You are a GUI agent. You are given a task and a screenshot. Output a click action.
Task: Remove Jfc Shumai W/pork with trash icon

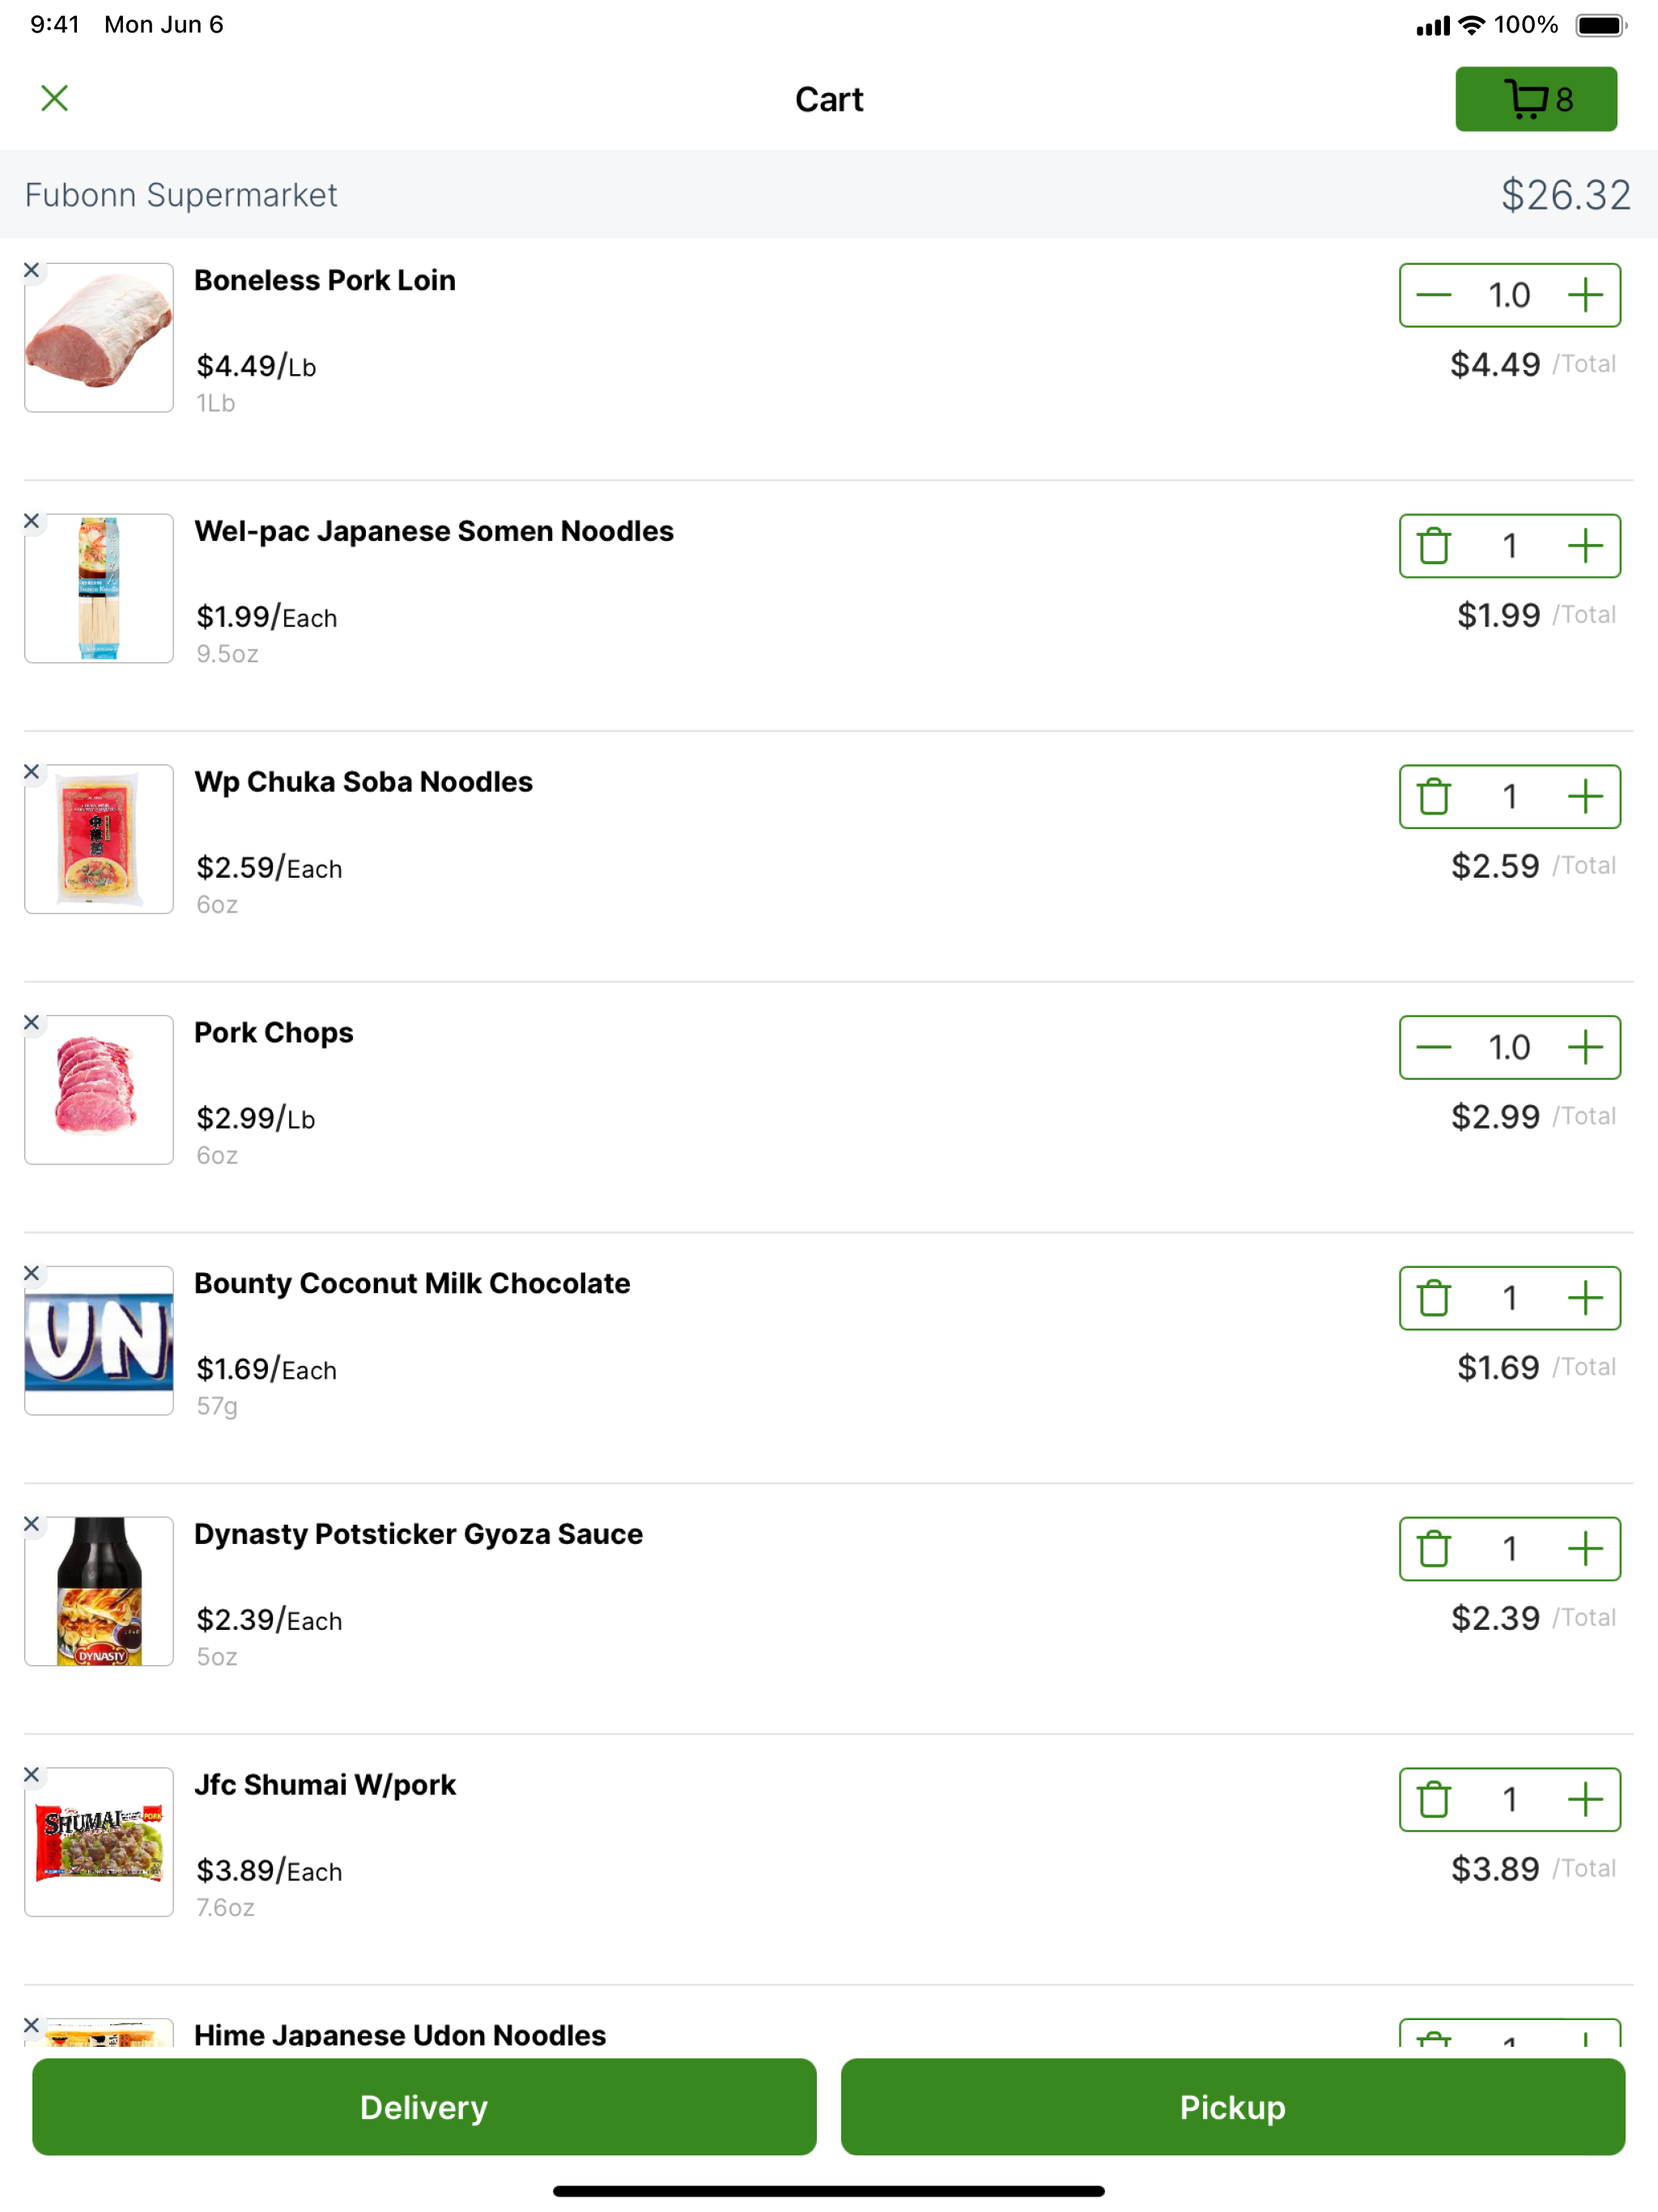[x=1433, y=1800]
